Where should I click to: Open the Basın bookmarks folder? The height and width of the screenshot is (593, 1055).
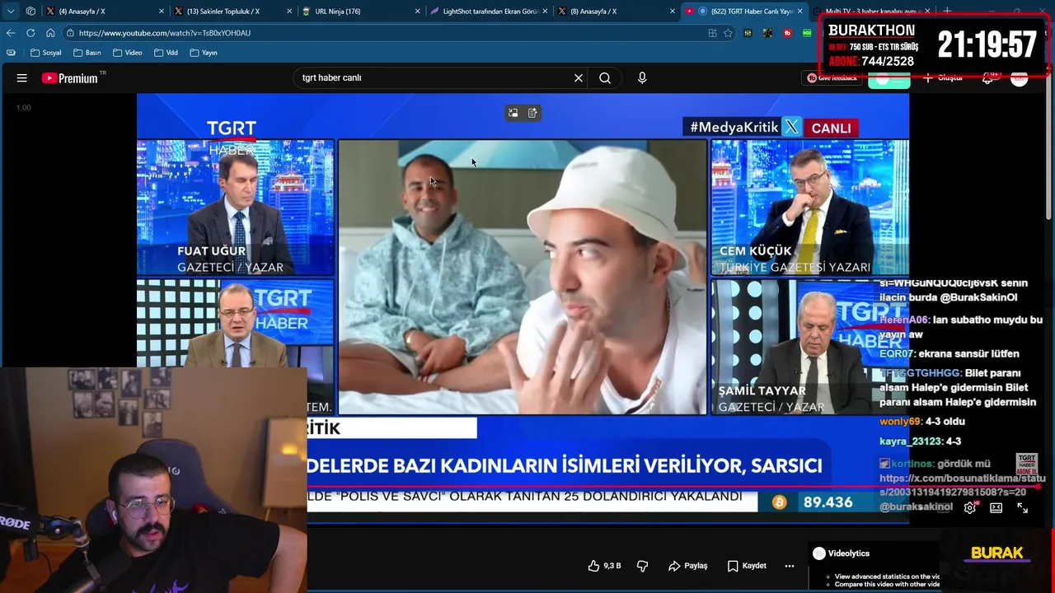point(87,53)
